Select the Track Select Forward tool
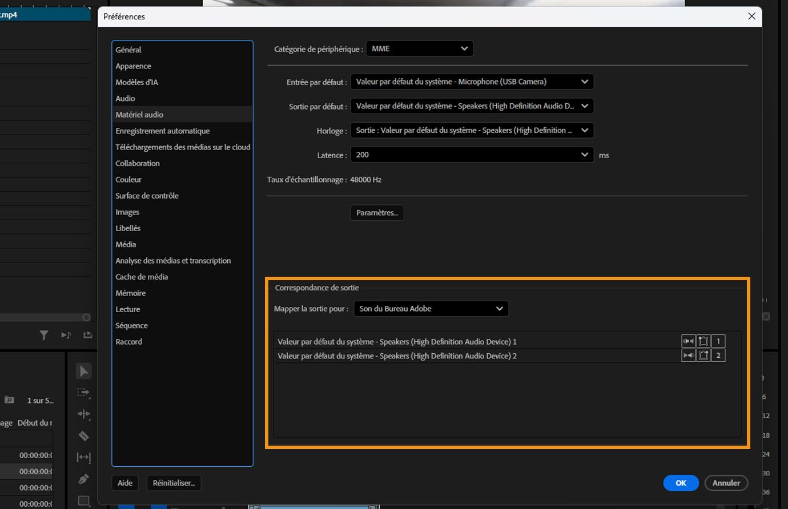Viewport: 788px width, 509px height. tap(83, 393)
